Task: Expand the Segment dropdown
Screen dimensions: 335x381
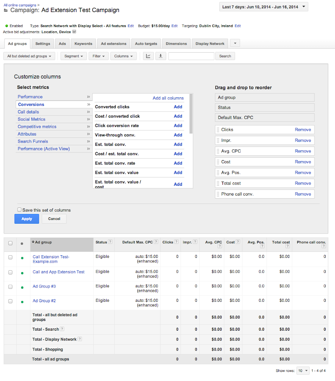Action: 74,56
